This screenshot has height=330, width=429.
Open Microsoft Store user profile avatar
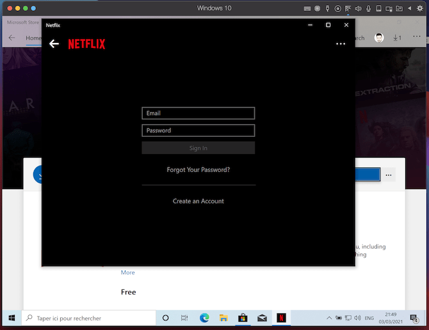click(x=379, y=38)
